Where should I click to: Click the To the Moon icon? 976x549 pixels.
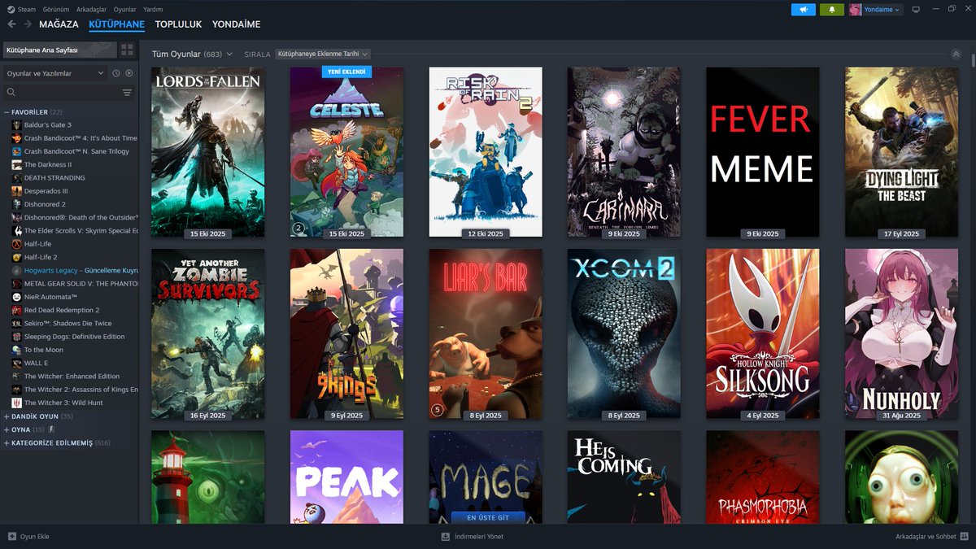pos(17,350)
